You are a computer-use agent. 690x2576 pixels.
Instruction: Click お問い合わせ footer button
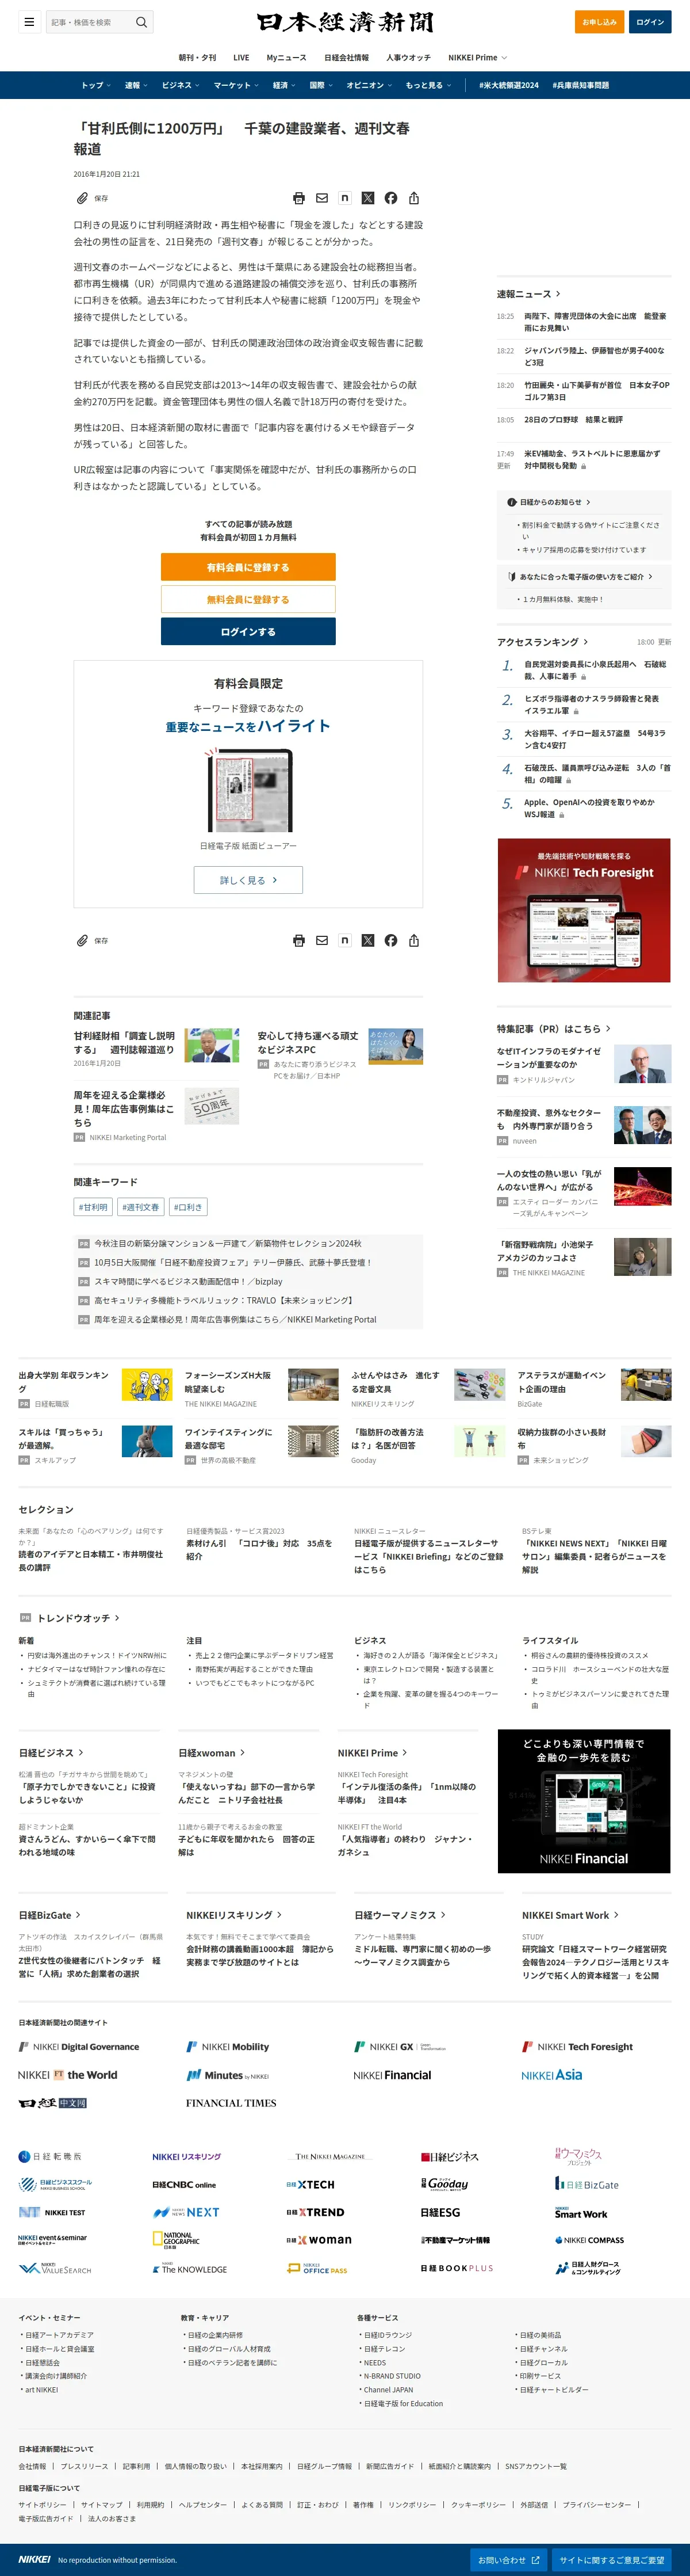tap(508, 2560)
